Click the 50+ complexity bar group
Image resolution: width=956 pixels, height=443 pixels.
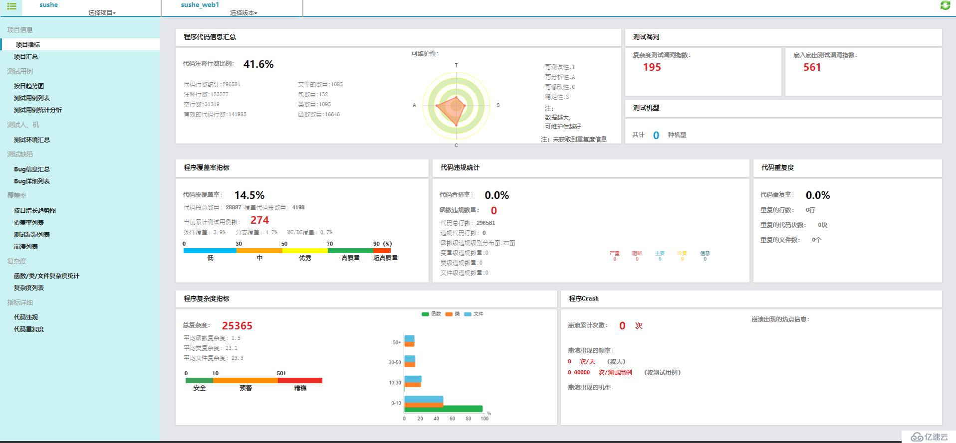409,341
